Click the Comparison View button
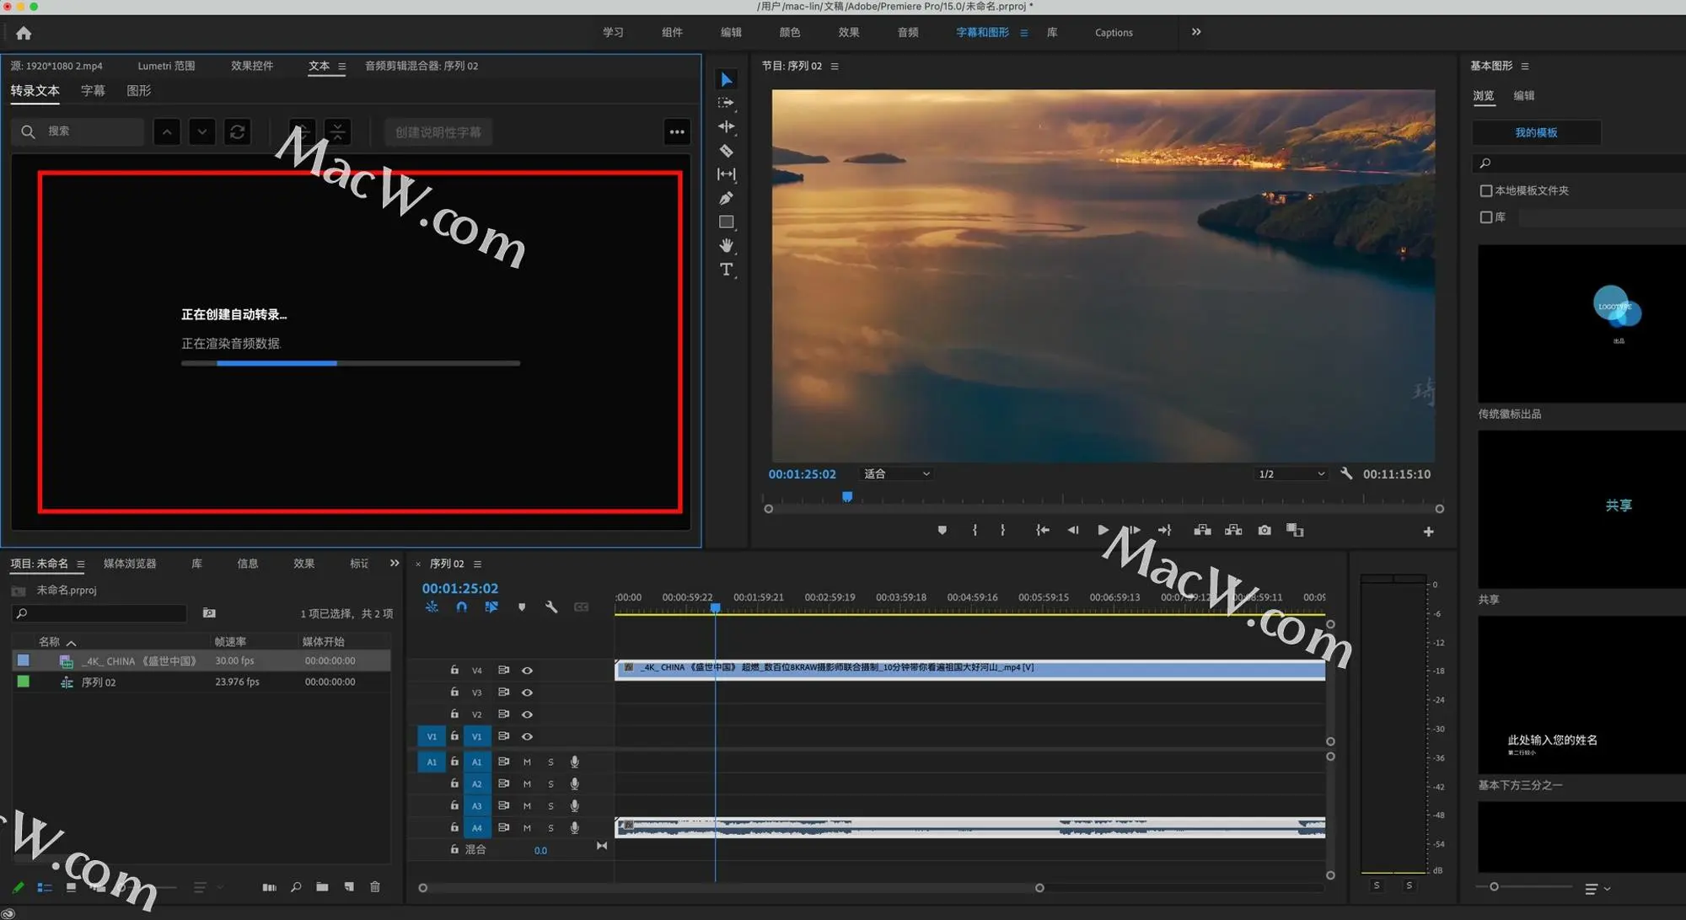 [1295, 530]
